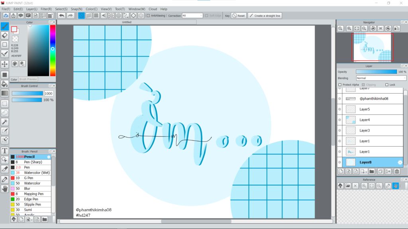The width and height of the screenshot is (408, 229).
Task: Click the rainbow hue strip
Action: pyautogui.click(x=53, y=50)
